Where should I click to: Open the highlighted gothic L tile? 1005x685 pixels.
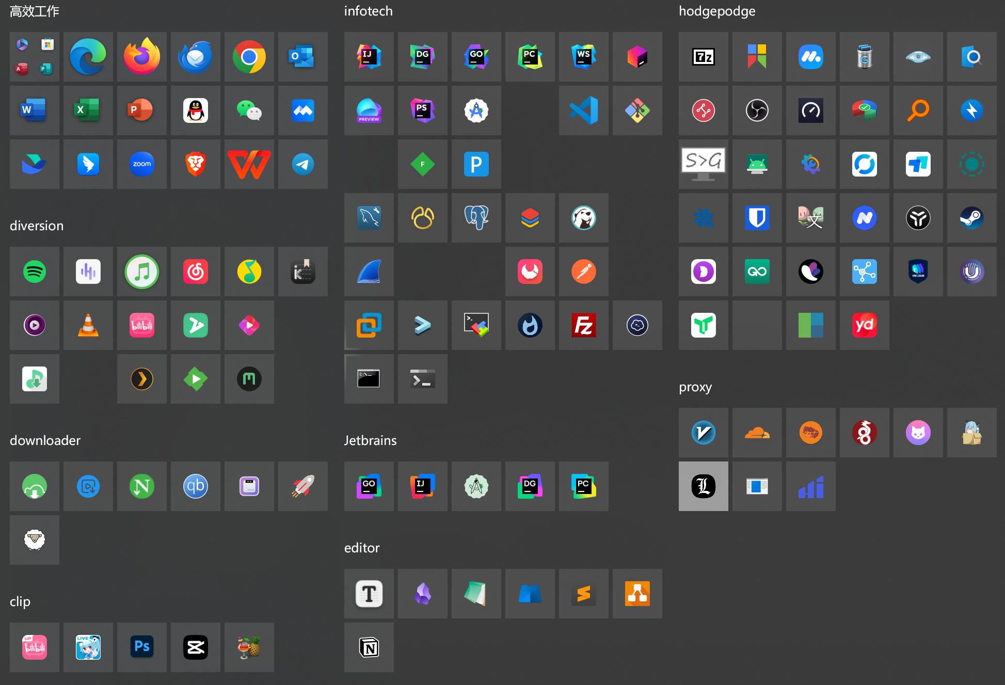[704, 486]
